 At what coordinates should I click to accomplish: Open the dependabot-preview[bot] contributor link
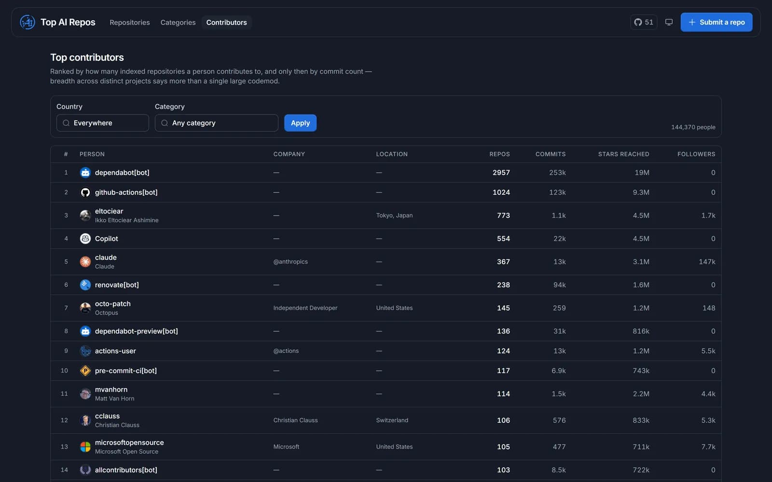point(137,331)
